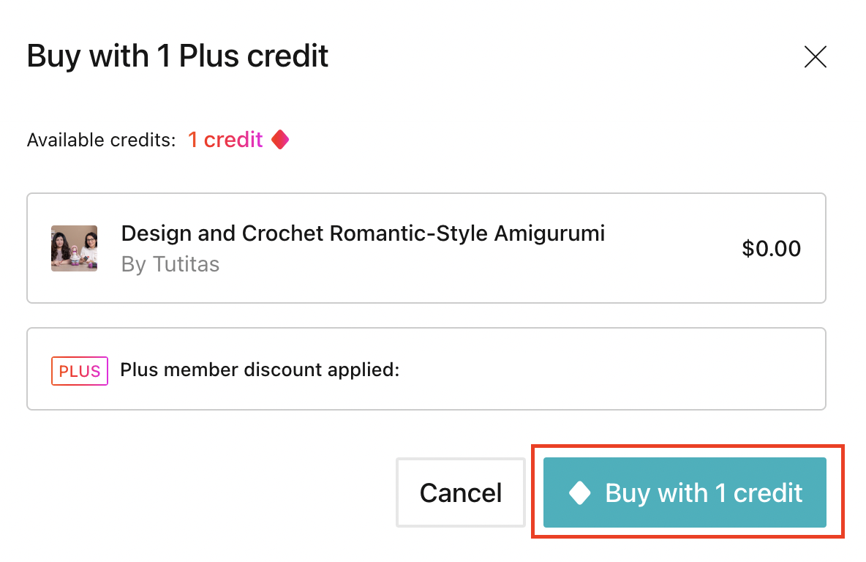Image resolution: width=866 pixels, height=562 pixels.
Task: Click empty area of the Plus discount box
Action: pyautogui.click(x=608, y=369)
